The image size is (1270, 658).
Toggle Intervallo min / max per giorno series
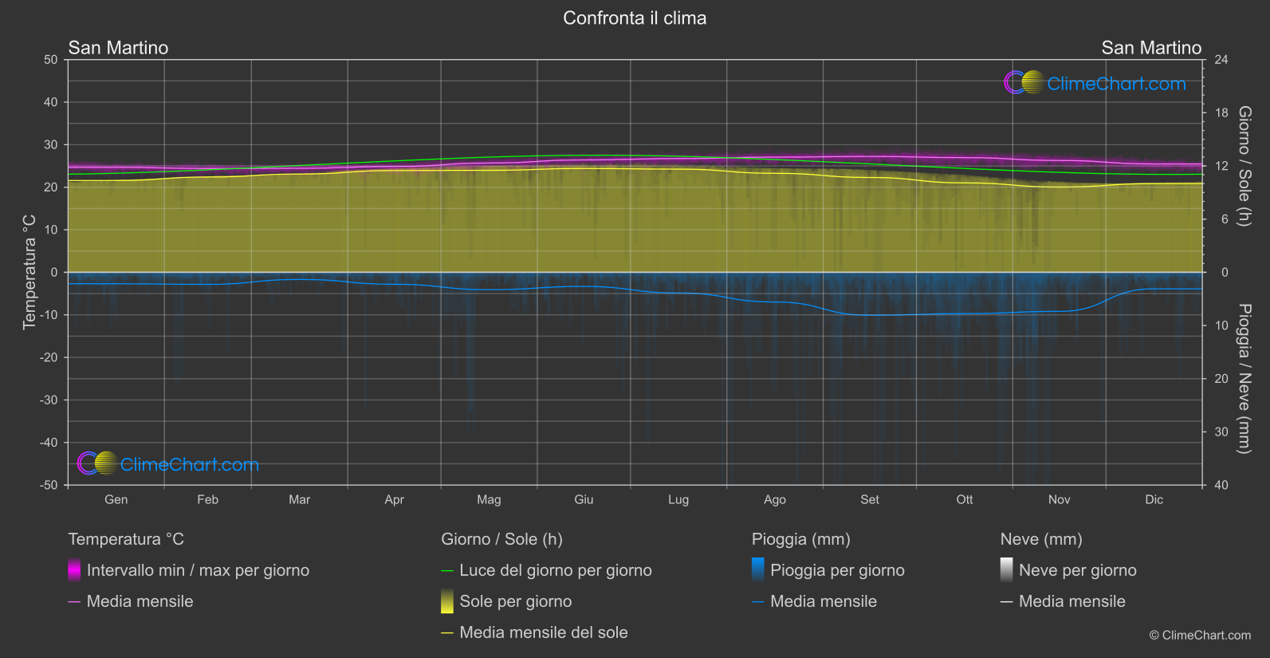198,570
